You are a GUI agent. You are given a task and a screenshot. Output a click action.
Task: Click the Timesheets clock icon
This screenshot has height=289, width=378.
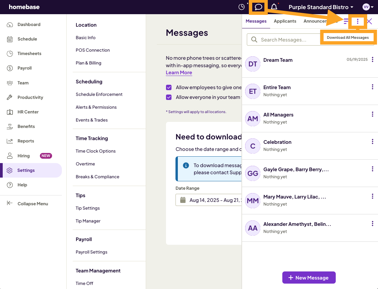point(10,54)
